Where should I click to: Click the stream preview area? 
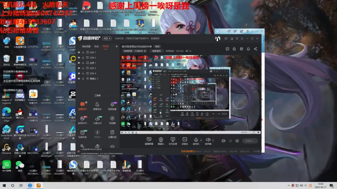(190, 94)
